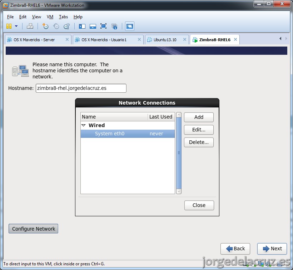293x270 pixels.
Task: Go Back to the previous installer step
Action: coord(235,249)
